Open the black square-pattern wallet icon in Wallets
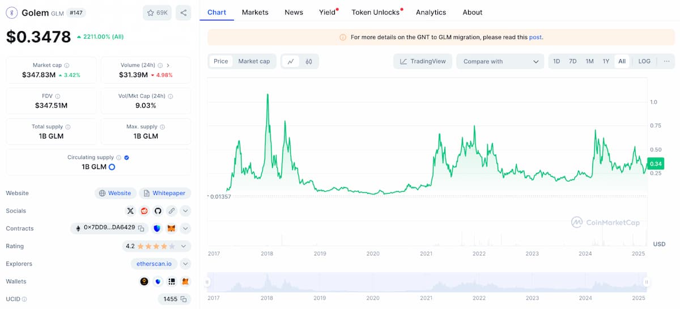This screenshot has width=680, height=309. point(171,281)
